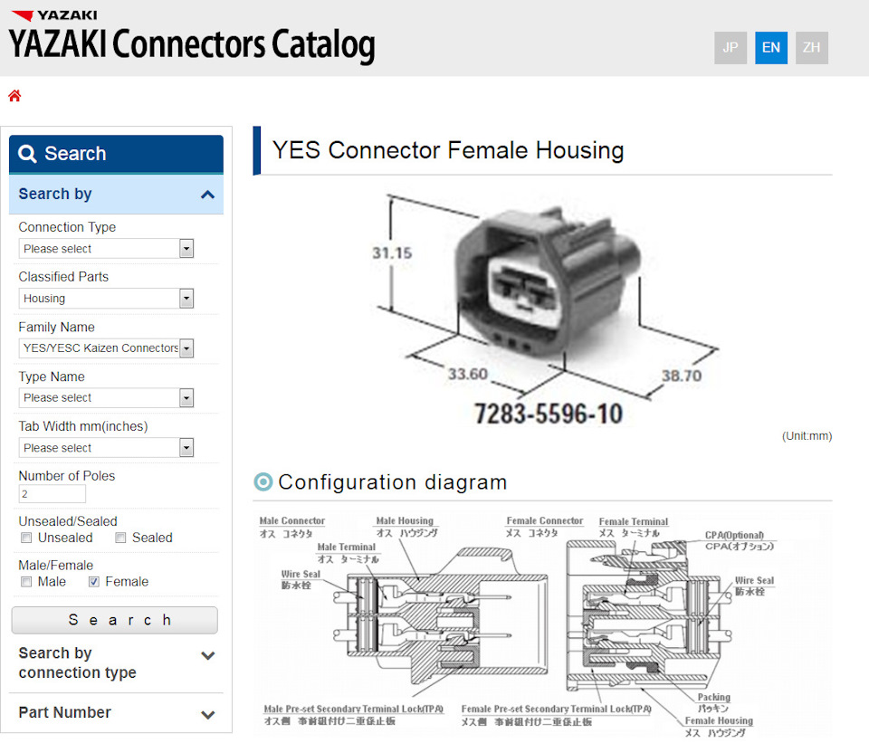Click the "Male/Female" label

(x=55, y=565)
